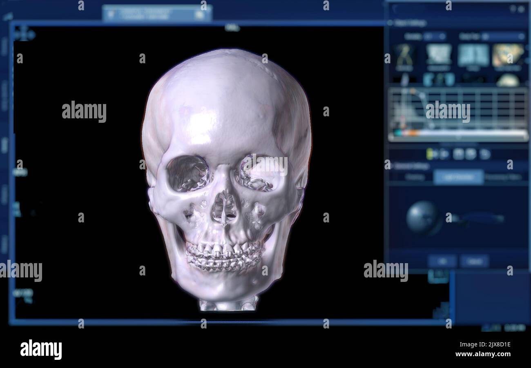Select the light-blue chest preset thumbnail
531x368 pixels.
click(x=473, y=55)
